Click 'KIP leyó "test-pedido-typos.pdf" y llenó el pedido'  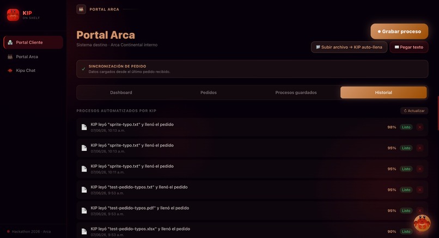coord(140,208)
